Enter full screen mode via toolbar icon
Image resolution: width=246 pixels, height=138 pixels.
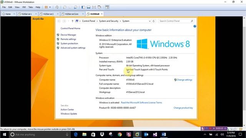pos(94,7)
